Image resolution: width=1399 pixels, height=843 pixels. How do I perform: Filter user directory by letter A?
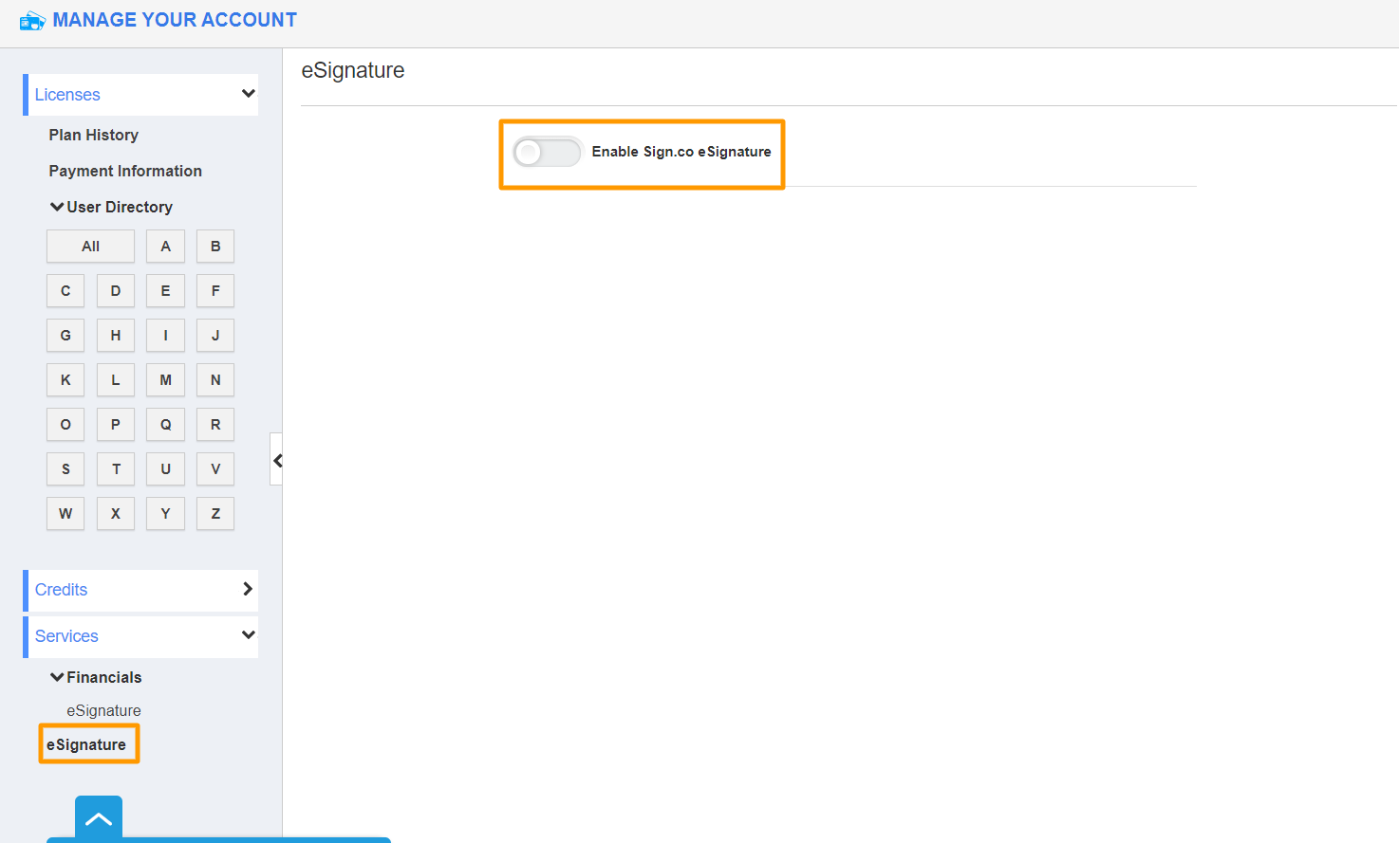pos(165,247)
